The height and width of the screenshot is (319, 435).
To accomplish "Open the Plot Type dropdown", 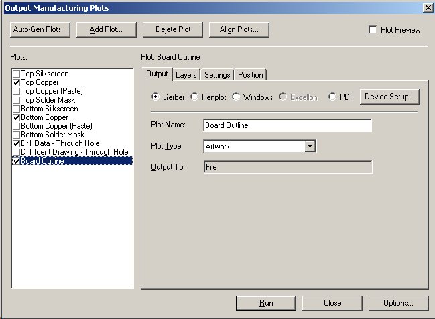I will (x=310, y=146).
